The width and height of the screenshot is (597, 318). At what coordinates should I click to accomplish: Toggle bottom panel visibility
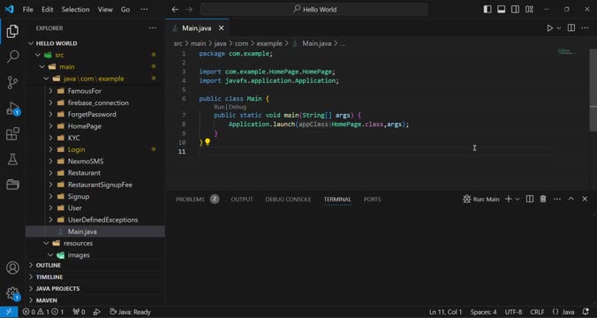click(x=502, y=9)
